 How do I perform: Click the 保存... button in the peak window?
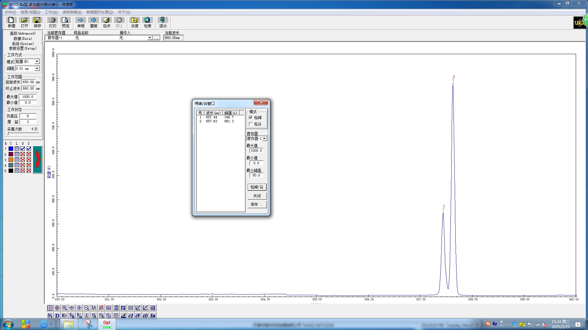coord(257,204)
